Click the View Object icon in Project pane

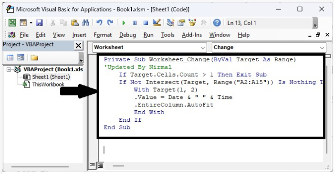click(21, 58)
